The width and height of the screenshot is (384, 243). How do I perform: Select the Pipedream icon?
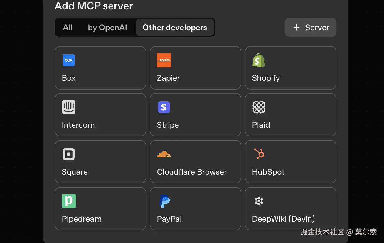(68, 201)
